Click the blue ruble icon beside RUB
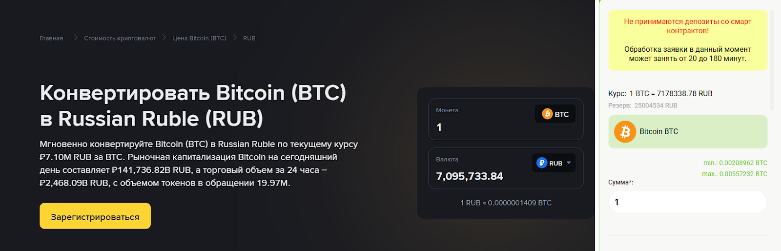This screenshot has width=781, height=251. pos(541,163)
